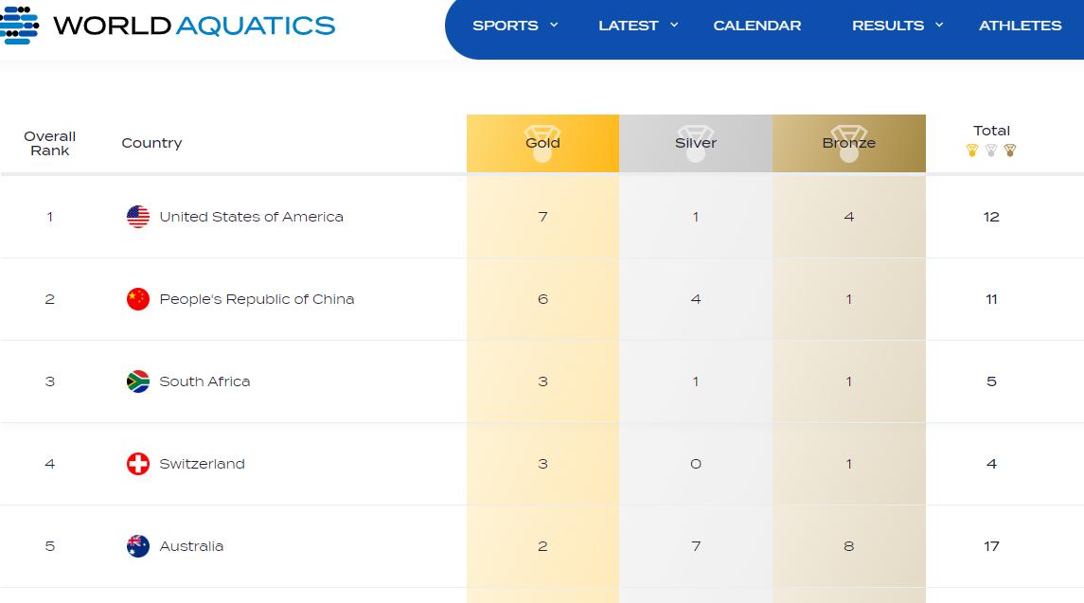
Task: Click the bronze medal icon under Total
Action: click(1010, 151)
